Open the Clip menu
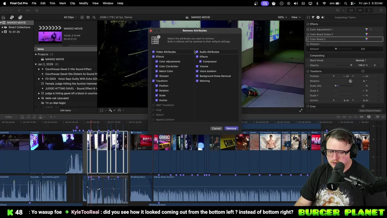 pyautogui.click(x=73, y=3)
